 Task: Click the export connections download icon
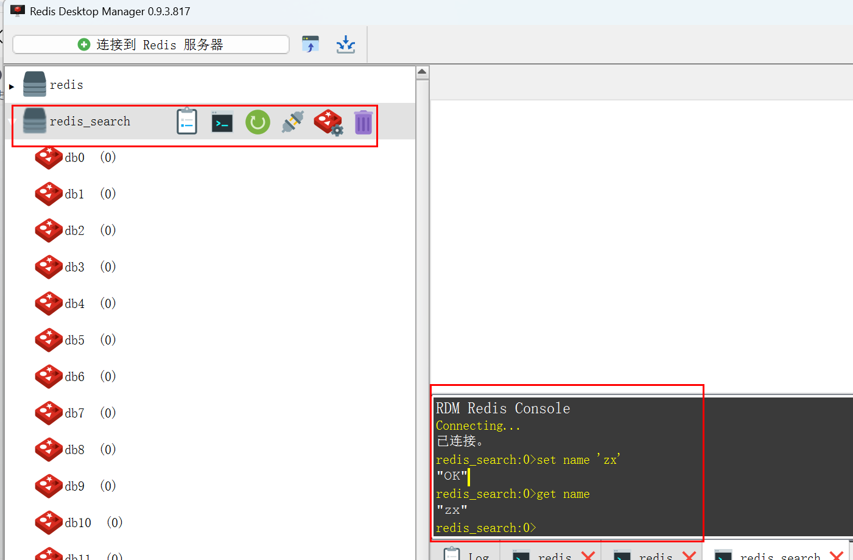click(x=346, y=44)
